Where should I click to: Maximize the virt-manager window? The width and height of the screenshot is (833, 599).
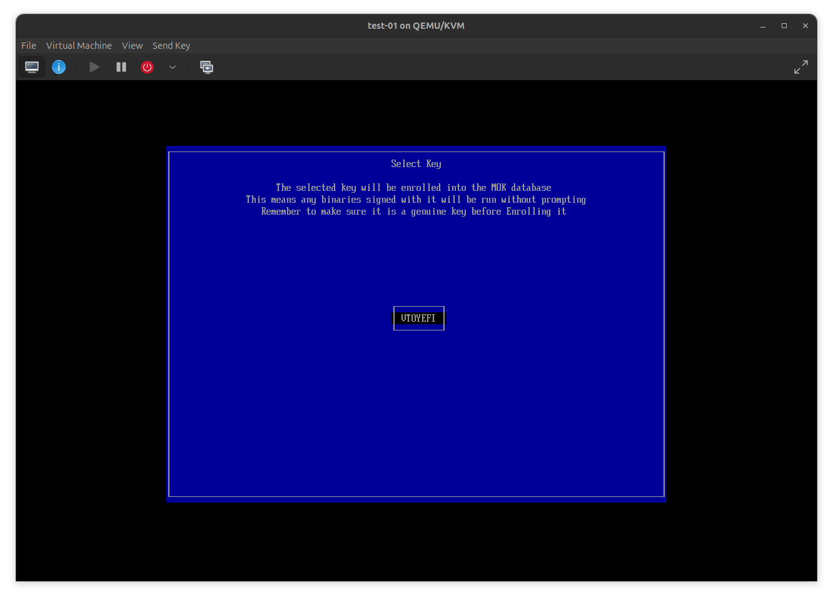(x=784, y=26)
